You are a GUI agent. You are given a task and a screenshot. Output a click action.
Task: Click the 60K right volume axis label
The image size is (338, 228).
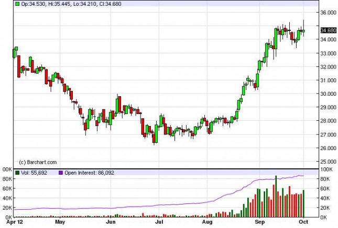click(325, 189)
